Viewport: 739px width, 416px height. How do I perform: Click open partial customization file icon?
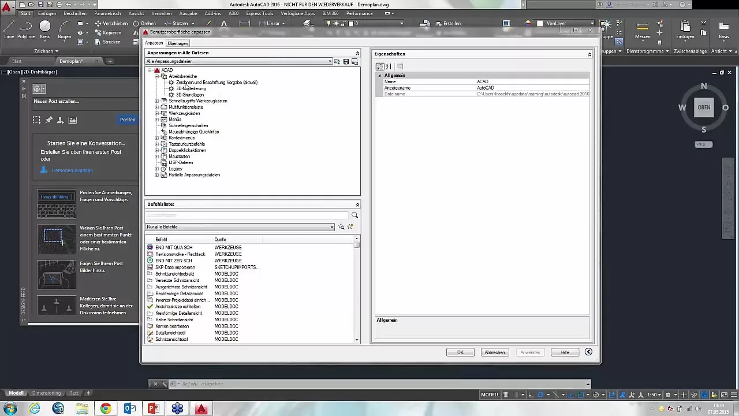[x=337, y=61]
